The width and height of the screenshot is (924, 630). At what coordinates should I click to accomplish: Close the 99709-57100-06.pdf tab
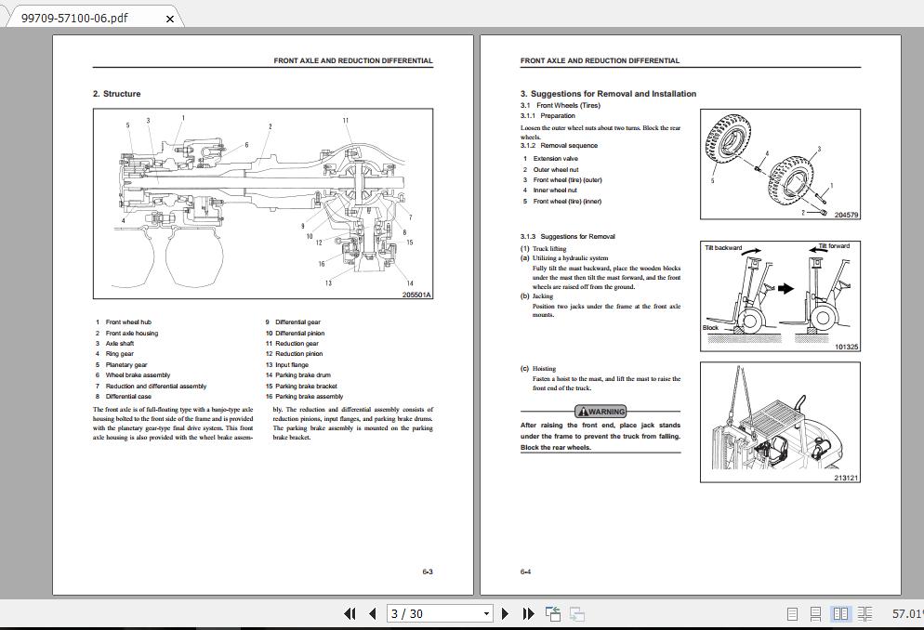click(169, 17)
